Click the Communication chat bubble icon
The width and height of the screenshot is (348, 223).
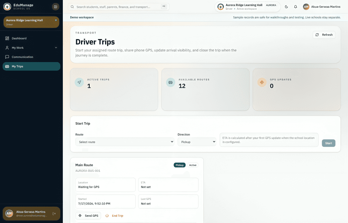click(x=7, y=57)
